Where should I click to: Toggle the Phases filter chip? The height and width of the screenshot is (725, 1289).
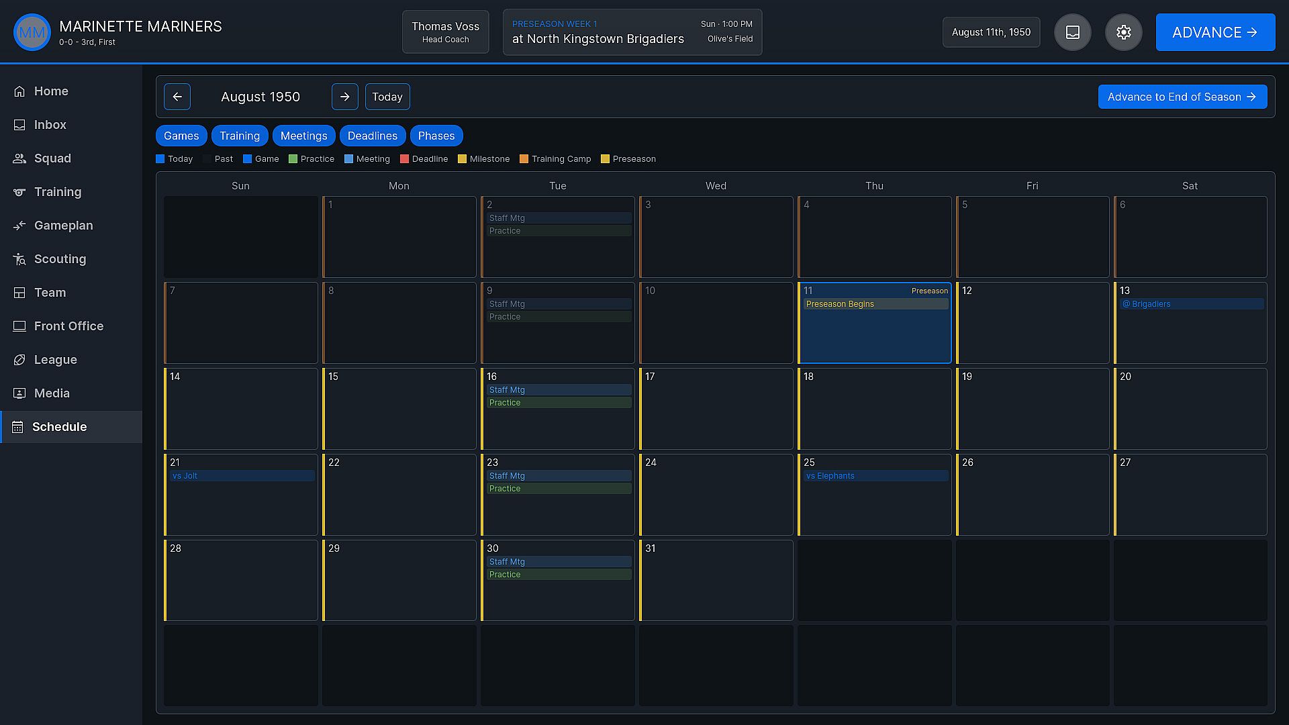tap(436, 136)
